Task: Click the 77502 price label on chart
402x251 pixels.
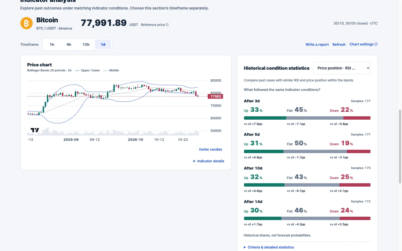Action: [216, 96]
